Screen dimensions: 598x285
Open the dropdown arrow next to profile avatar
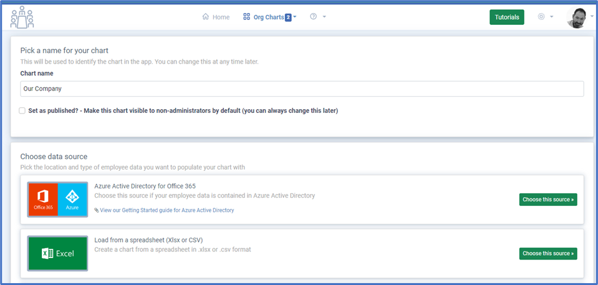point(591,17)
